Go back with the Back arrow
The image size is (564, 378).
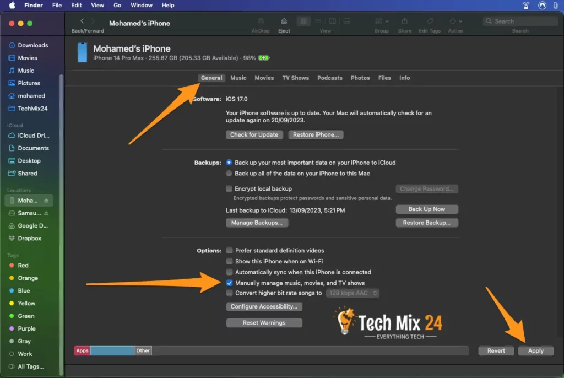[x=82, y=21]
